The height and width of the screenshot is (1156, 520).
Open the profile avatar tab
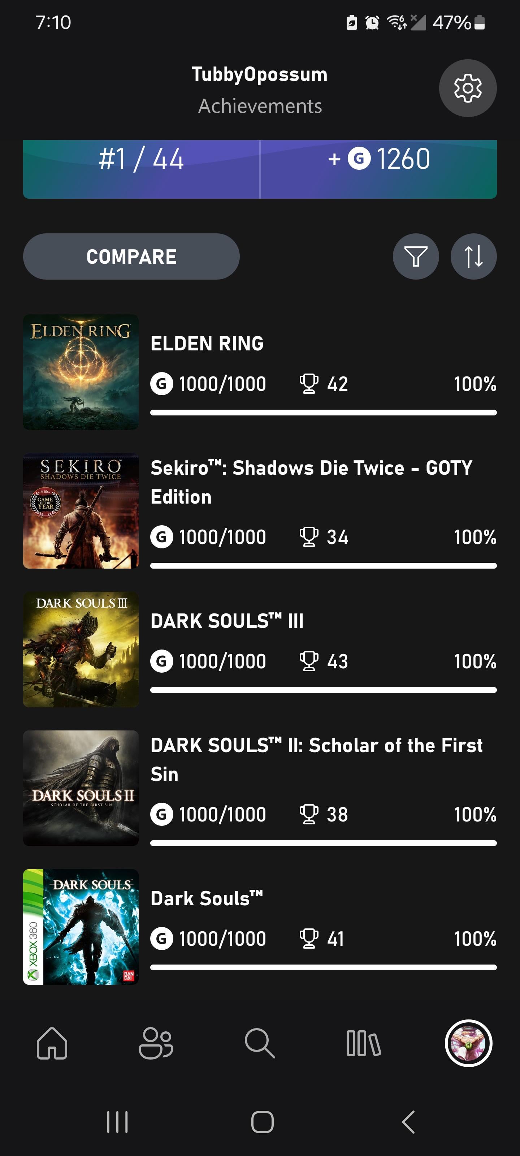pos(468,1043)
